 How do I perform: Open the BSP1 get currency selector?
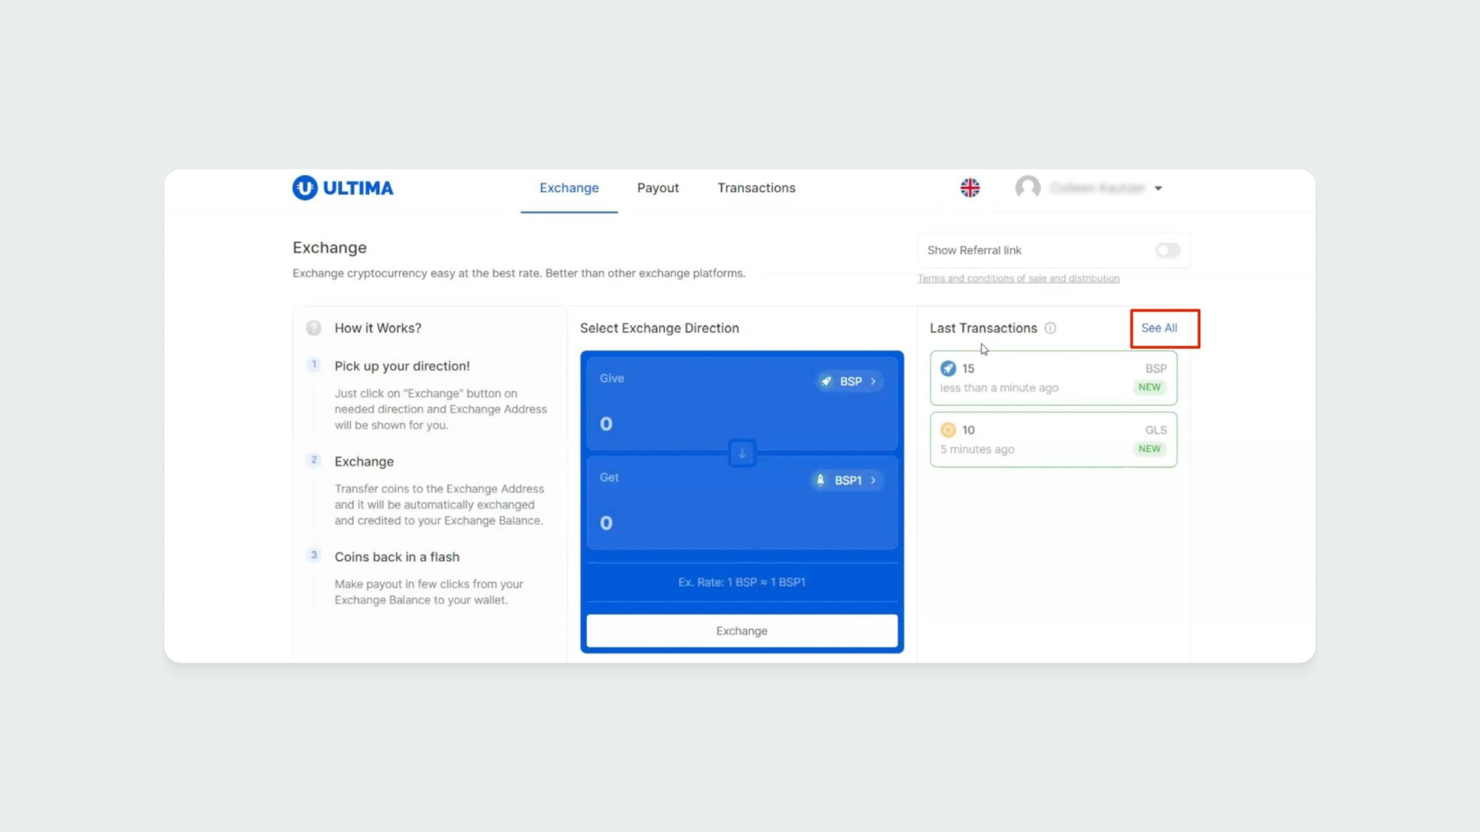847,480
